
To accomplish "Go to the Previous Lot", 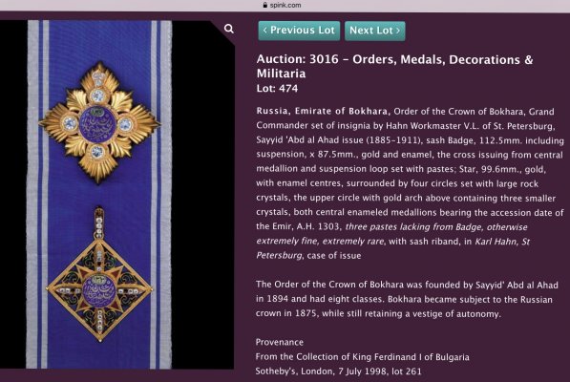I will [x=299, y=31].
